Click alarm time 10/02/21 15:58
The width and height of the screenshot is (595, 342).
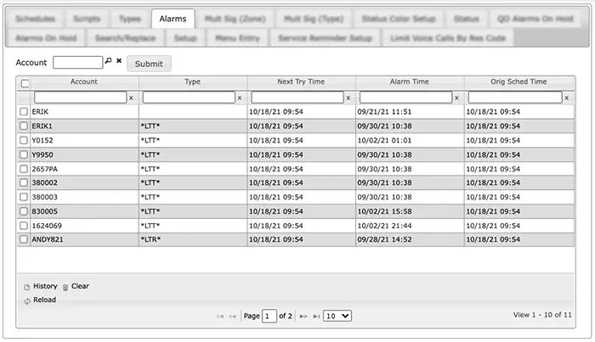click(410, 211)
